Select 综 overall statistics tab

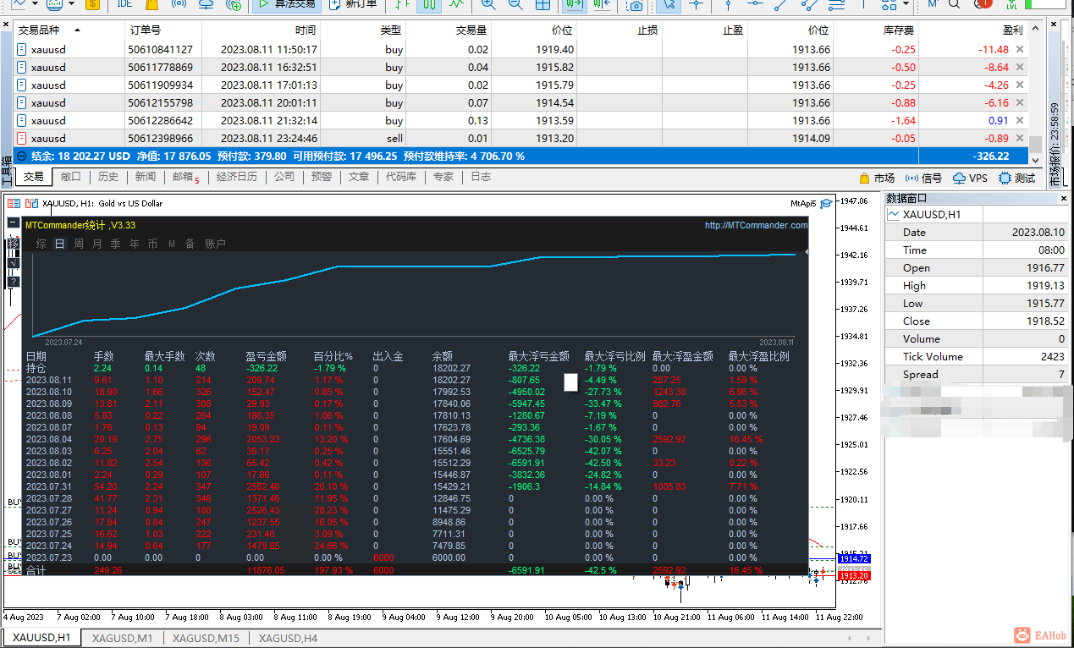click(x=41, y=244)
